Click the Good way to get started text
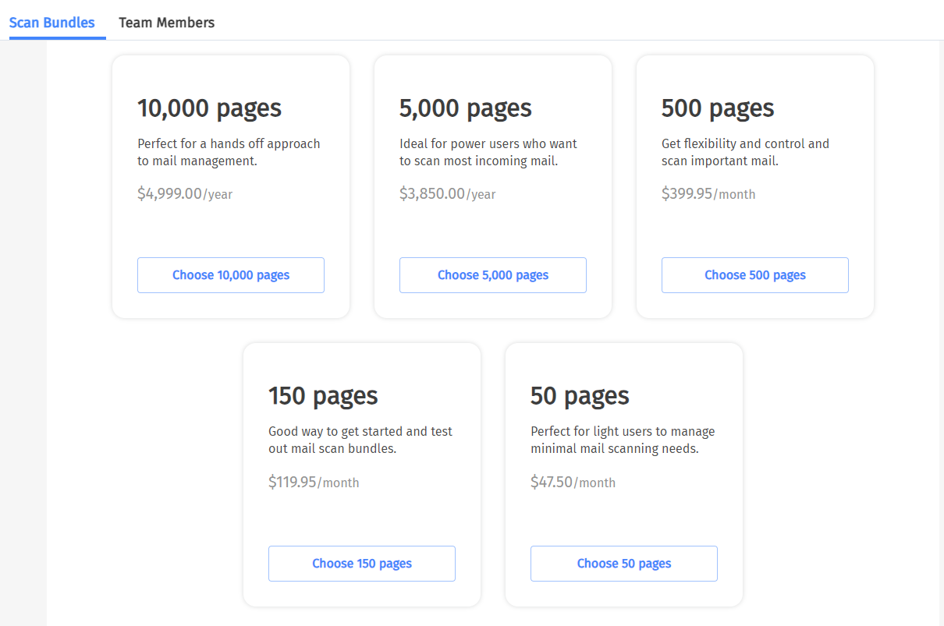The width and height of the screenshot is (944, 626). point(360,440)
